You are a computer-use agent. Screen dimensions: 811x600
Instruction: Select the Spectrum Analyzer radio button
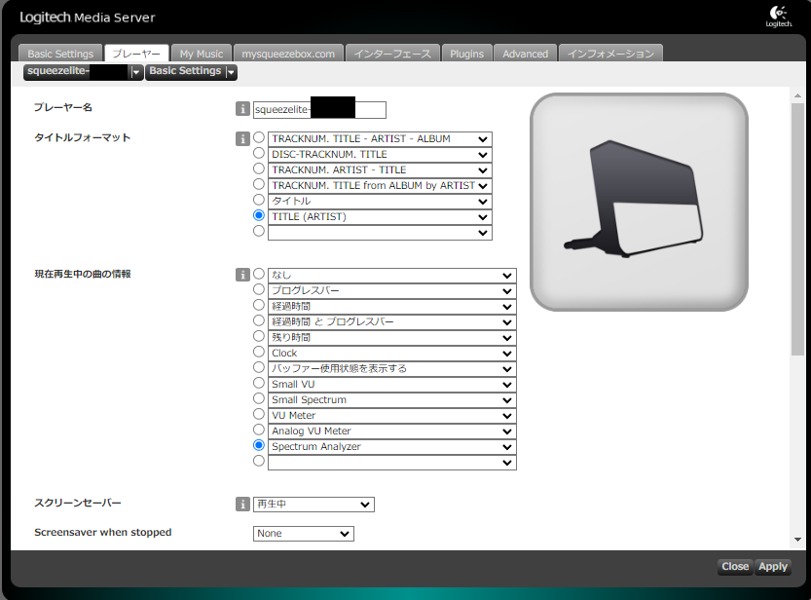tap(259, 445)
